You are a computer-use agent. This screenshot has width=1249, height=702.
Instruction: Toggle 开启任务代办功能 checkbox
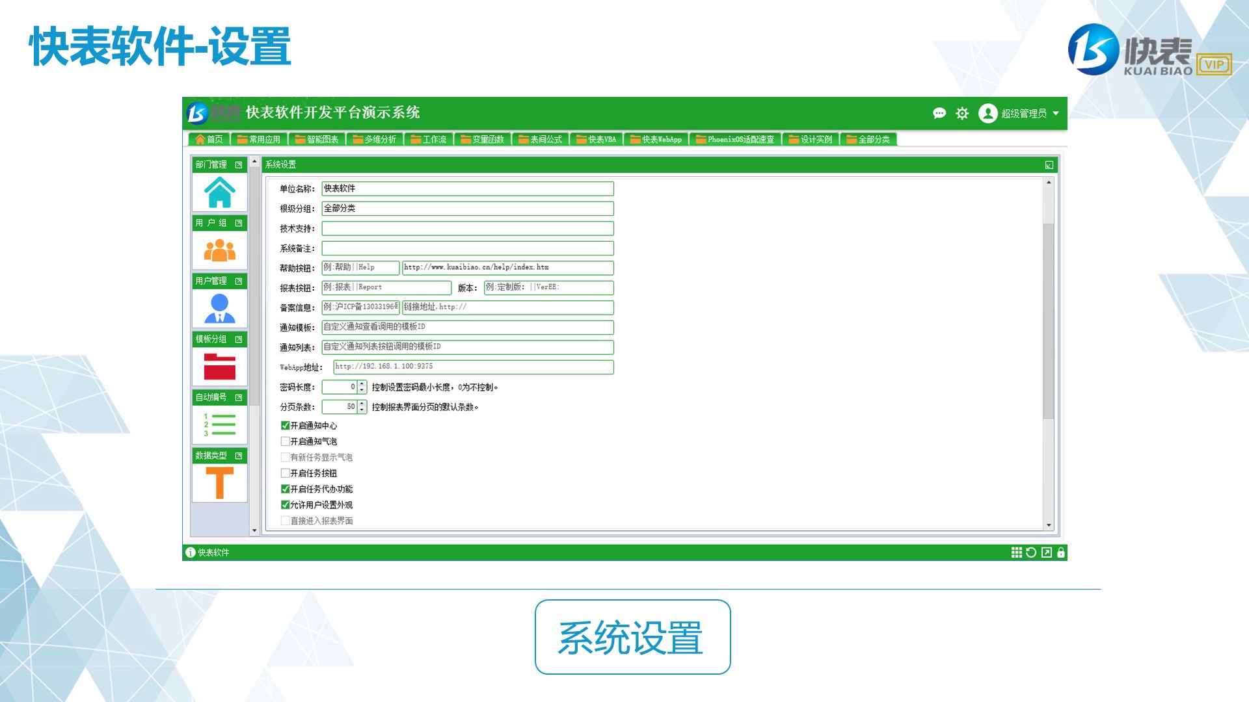point(285,489)
